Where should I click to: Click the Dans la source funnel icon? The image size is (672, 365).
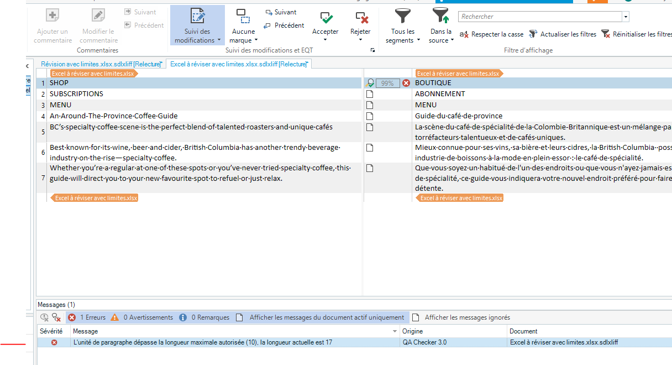click(x=440, y=15)
